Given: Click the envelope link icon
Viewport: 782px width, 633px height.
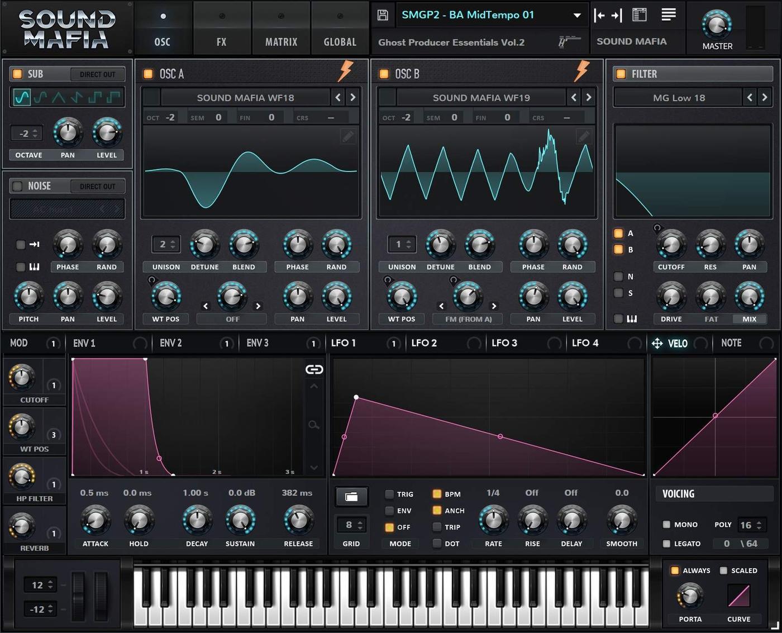Looking at the screenshot, I should pyautogui.click(x=314, y=369).
